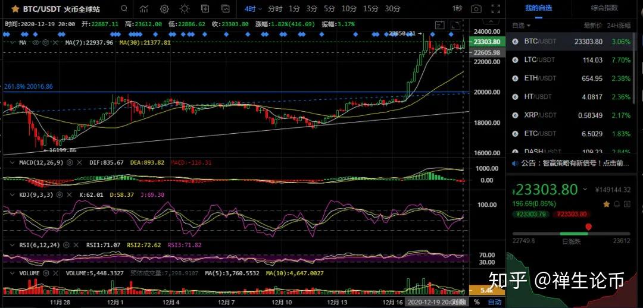This screenshot has width=643, height=308.
Task: Select the 30分 timeframe
Action: pos(392,8)
